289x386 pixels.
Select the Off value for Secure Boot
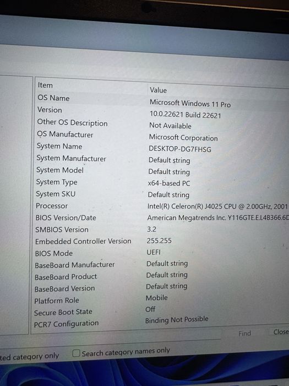[x=150, y=309]
